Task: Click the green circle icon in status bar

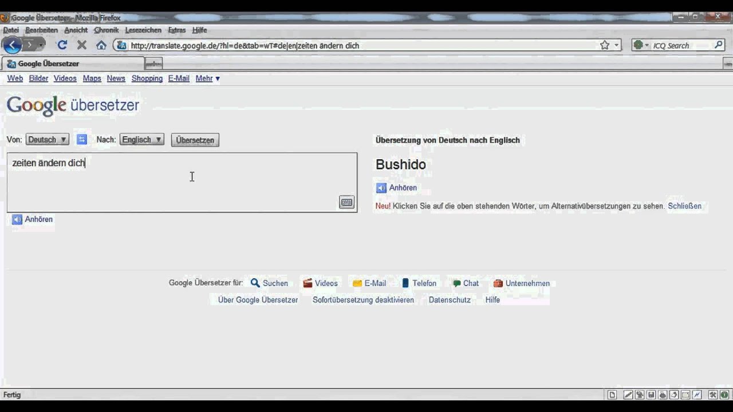Action: [x=724, y=395]
